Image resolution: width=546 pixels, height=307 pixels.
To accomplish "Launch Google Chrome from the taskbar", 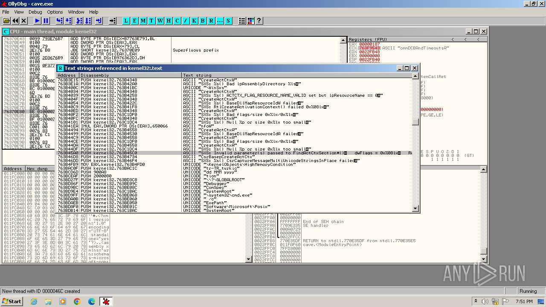I will tap(77, 301).
